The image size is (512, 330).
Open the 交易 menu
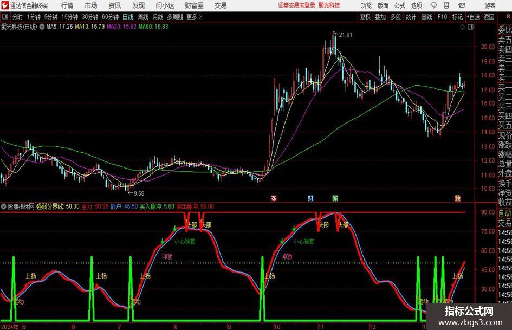pos(221,5)
